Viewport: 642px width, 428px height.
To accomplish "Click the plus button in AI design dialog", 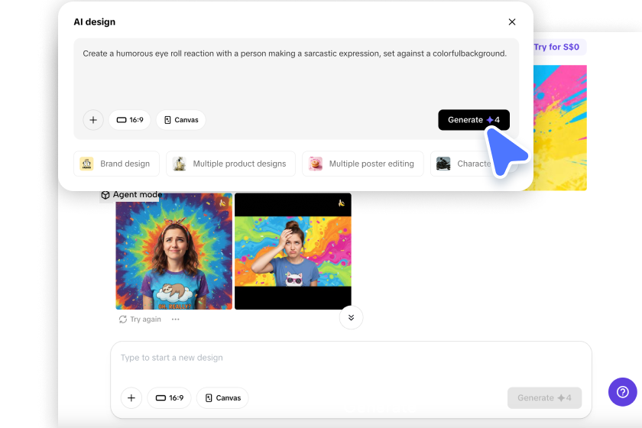I will 93,120.
